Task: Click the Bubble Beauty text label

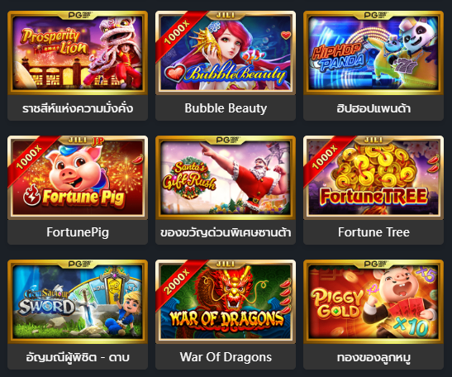Action: [x=226, y=108]
